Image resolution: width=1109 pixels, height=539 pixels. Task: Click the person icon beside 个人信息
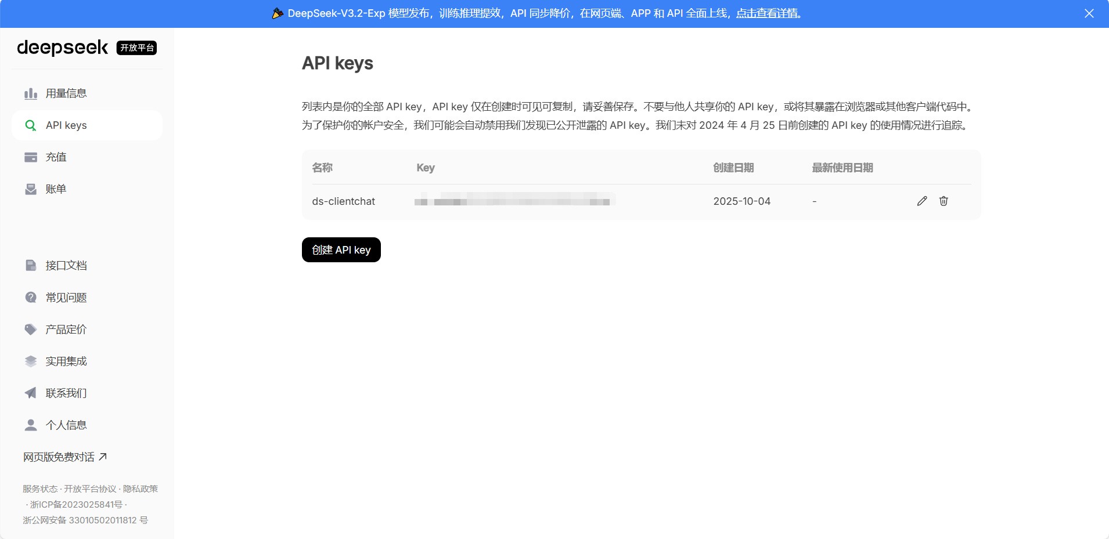(x=31, y=425)
